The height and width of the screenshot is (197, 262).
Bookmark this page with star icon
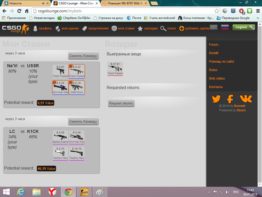coord(217,11)
